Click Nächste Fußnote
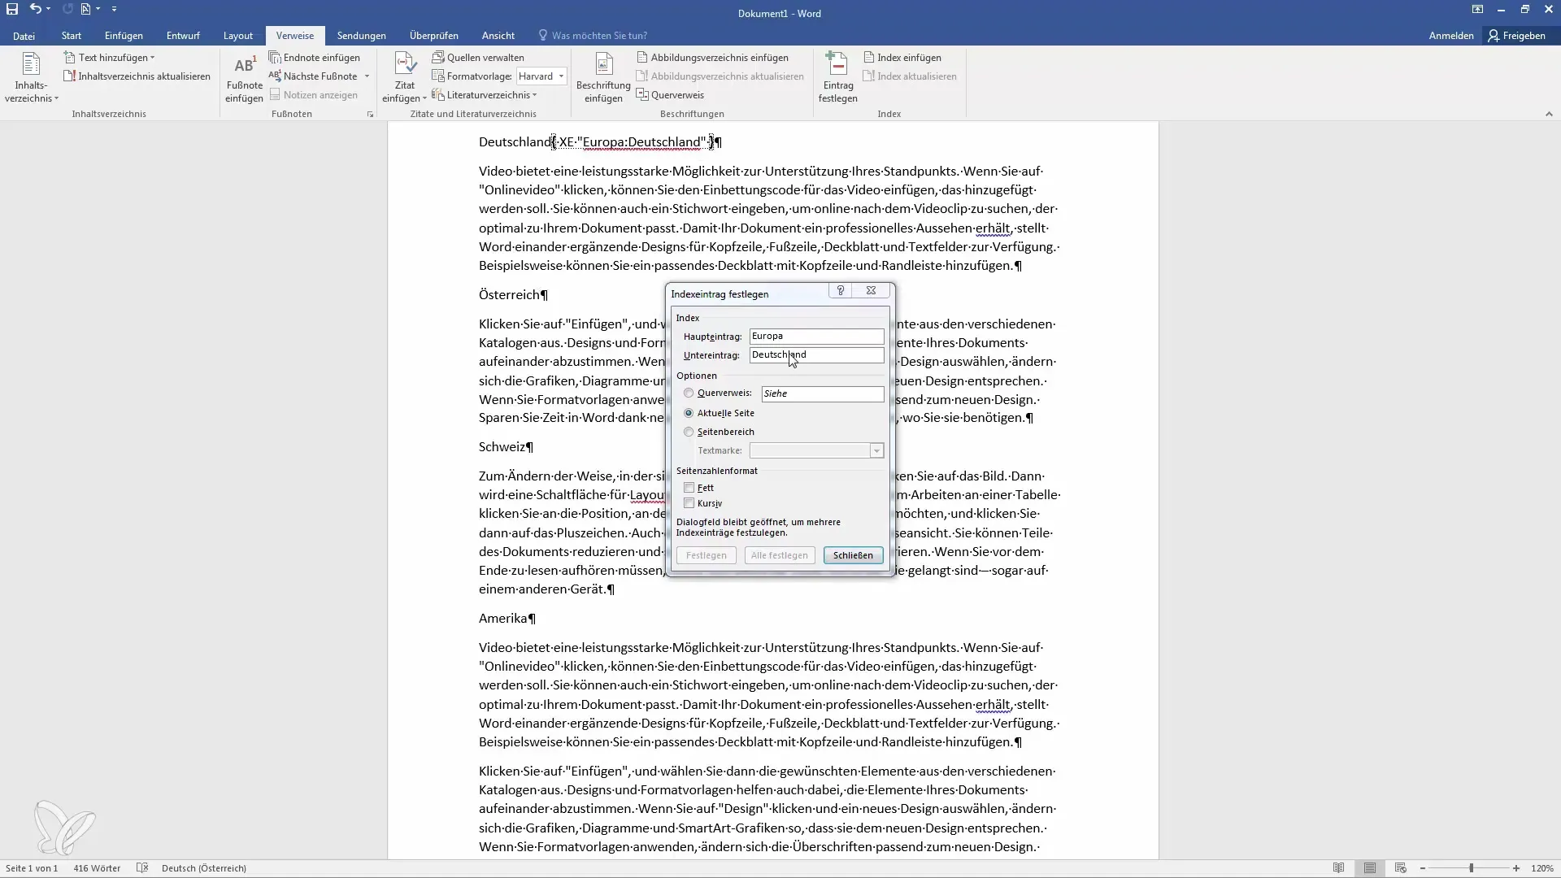1561x878 pixels. click(313, 76)
